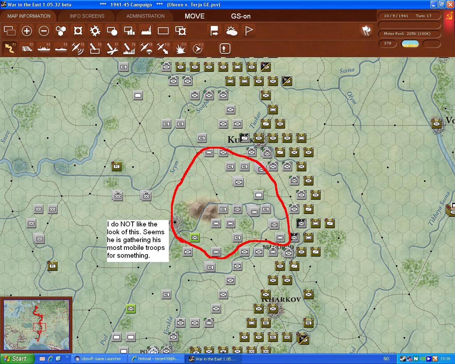Image resolution: width=455 pixels, height=364 pixels.
Task: Select the F3 naval transport ship icon
Action: tap(44, 48)
